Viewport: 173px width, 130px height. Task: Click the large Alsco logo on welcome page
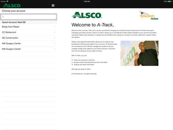click(x=87, y=15)
